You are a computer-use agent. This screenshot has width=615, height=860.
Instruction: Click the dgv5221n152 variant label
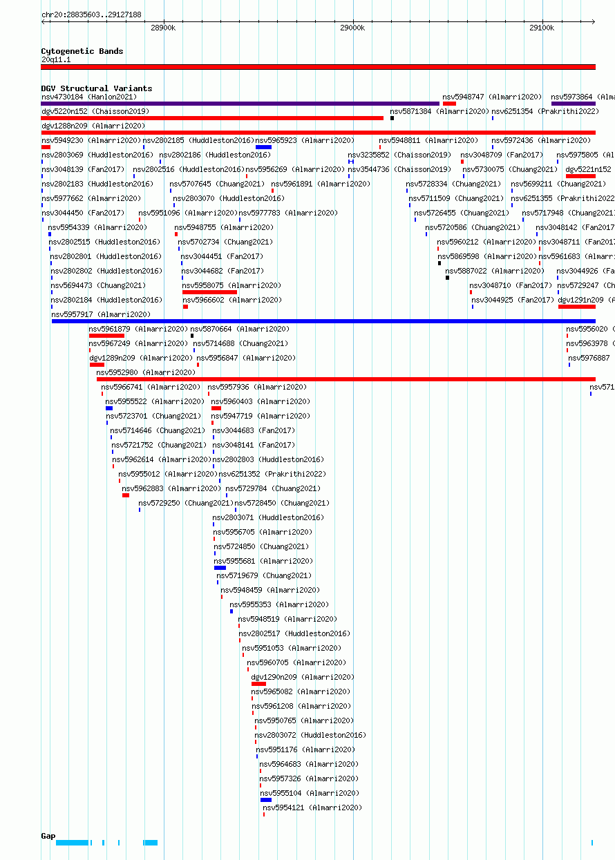(589, 169)
